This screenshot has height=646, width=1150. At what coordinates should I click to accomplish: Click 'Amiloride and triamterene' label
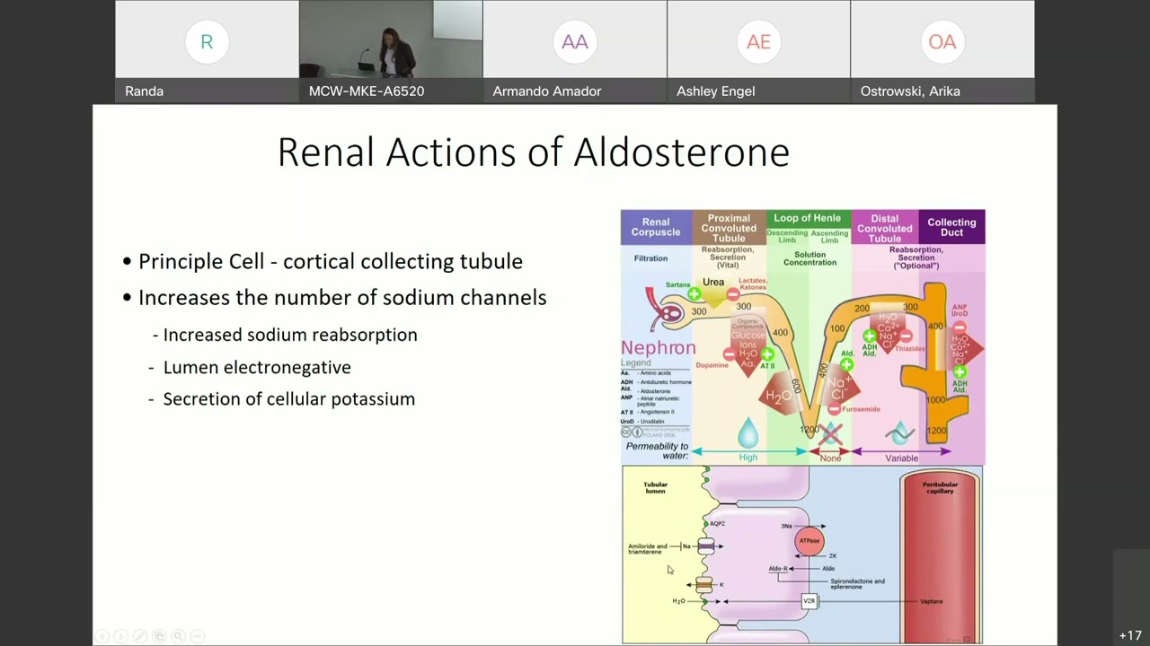click(x=648, y=549)
